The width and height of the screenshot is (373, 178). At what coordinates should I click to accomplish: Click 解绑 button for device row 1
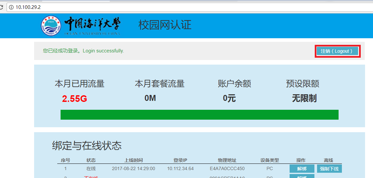(302, 169)
